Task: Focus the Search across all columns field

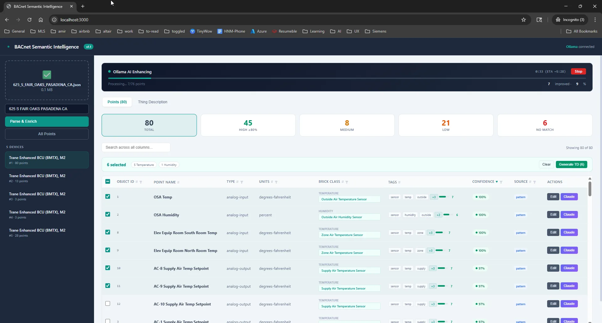Action: coord(136,147)
